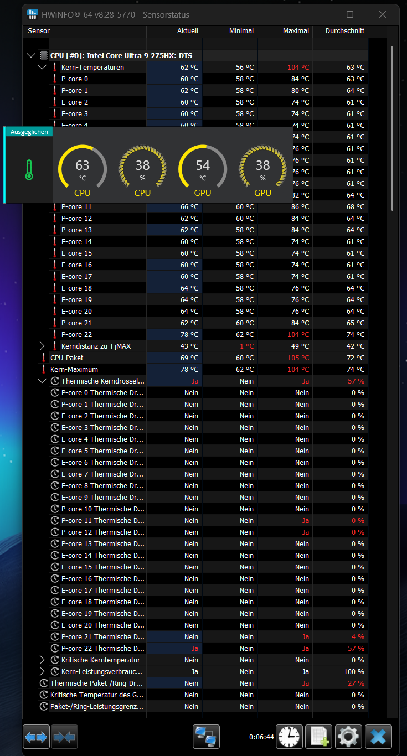Screen dimensions: 407x756
Task: Select P-core 21 temperature row
Action: tap(195, 323)
